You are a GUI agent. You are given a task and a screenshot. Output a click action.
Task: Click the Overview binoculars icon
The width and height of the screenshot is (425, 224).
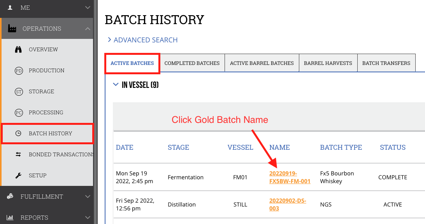coord(18,49)
